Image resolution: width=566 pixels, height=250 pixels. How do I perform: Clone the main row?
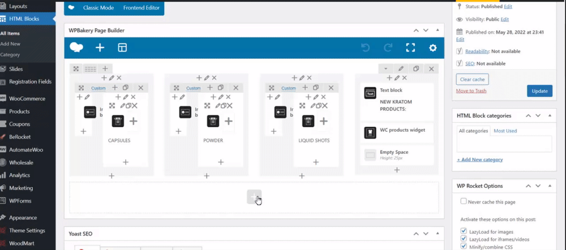point(416,68)
